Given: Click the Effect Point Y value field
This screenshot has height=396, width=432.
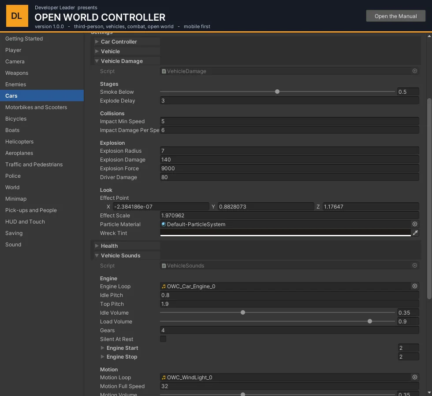Looking at the screenshot, I should pyautogui.click(x=266, y=206).
